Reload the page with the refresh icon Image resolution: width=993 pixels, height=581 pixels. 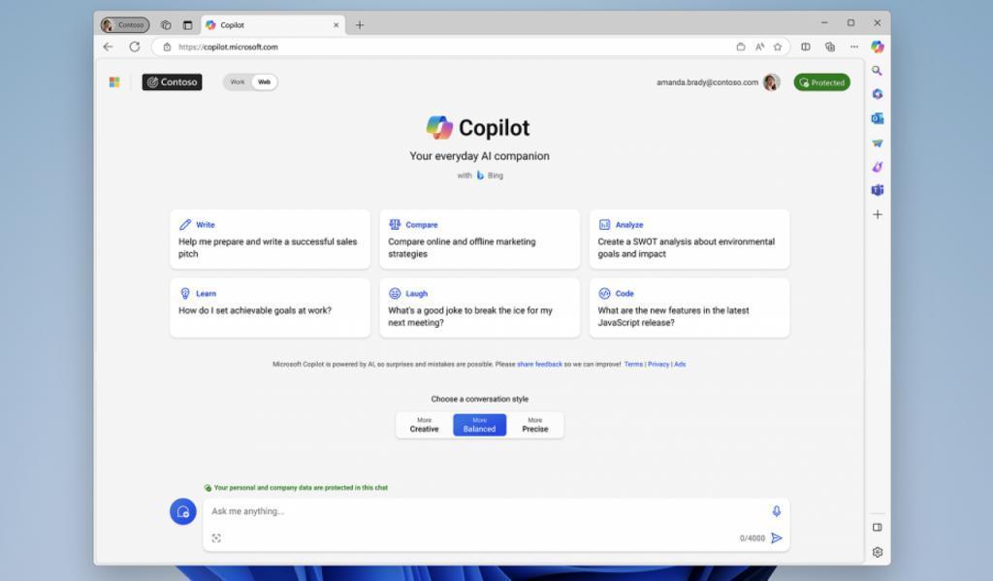pos(134,47)
